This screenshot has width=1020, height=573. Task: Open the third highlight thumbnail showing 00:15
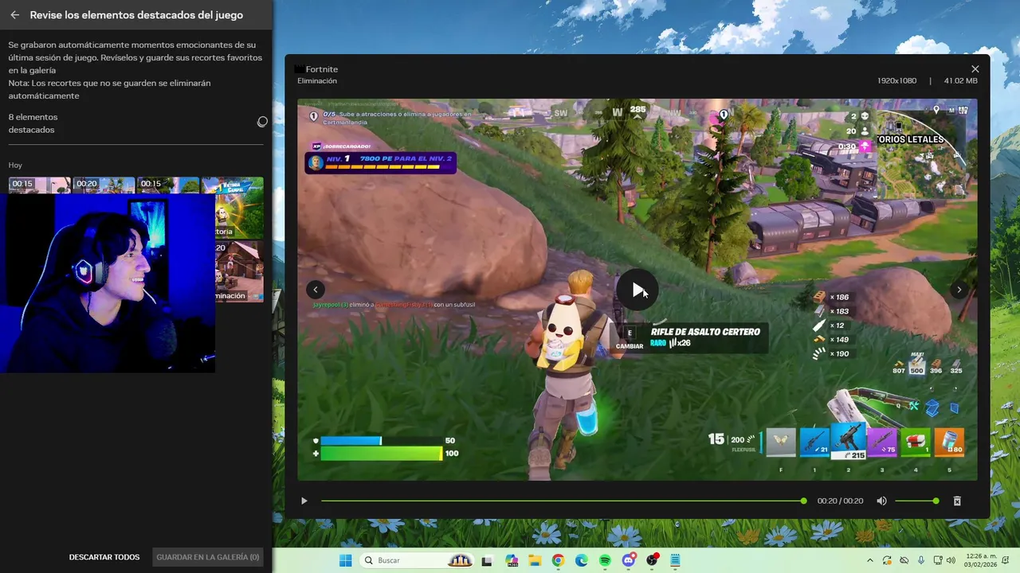point(168,185)
